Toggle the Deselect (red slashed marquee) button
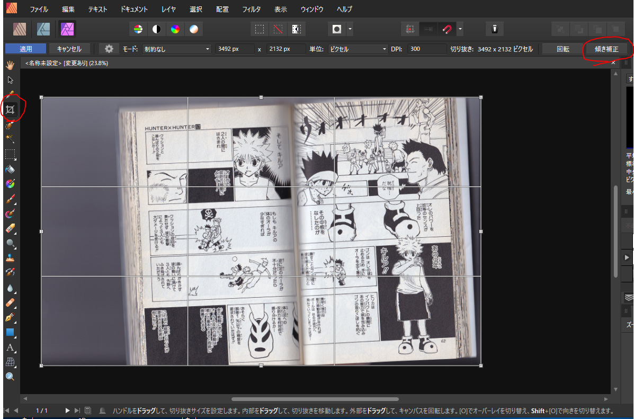The width and height of the screenshot is (634, 419). point(278,29)
